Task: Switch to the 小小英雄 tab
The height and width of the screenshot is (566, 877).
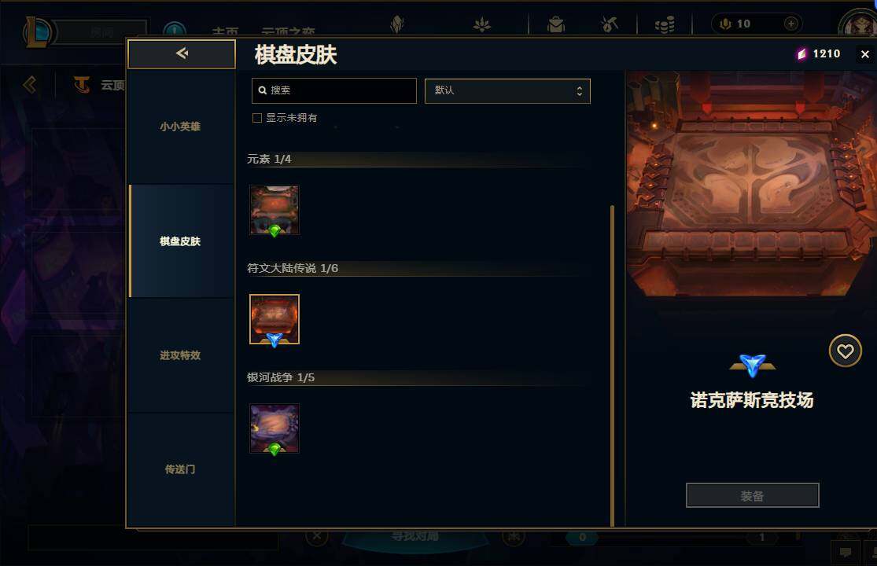Action: tap(180, 127)
